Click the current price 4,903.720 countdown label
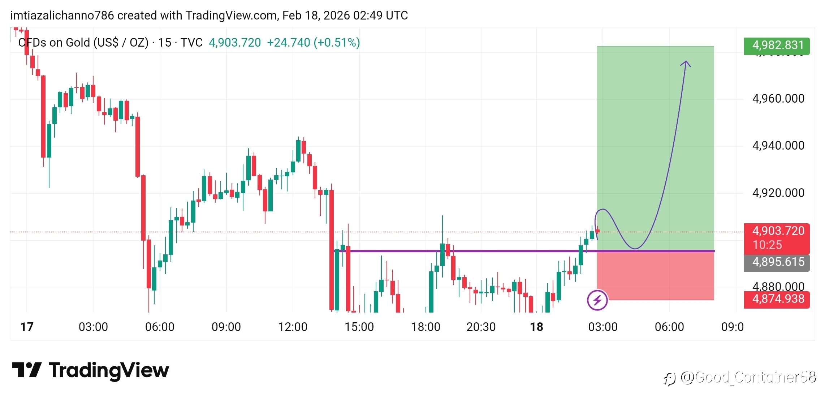 (777, 238)
